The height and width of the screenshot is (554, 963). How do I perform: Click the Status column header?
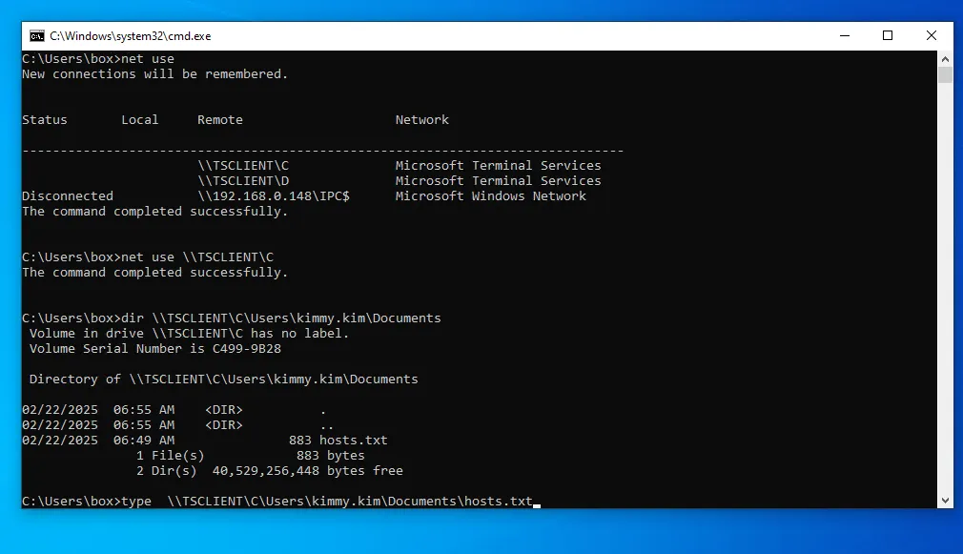click(45, 119)
